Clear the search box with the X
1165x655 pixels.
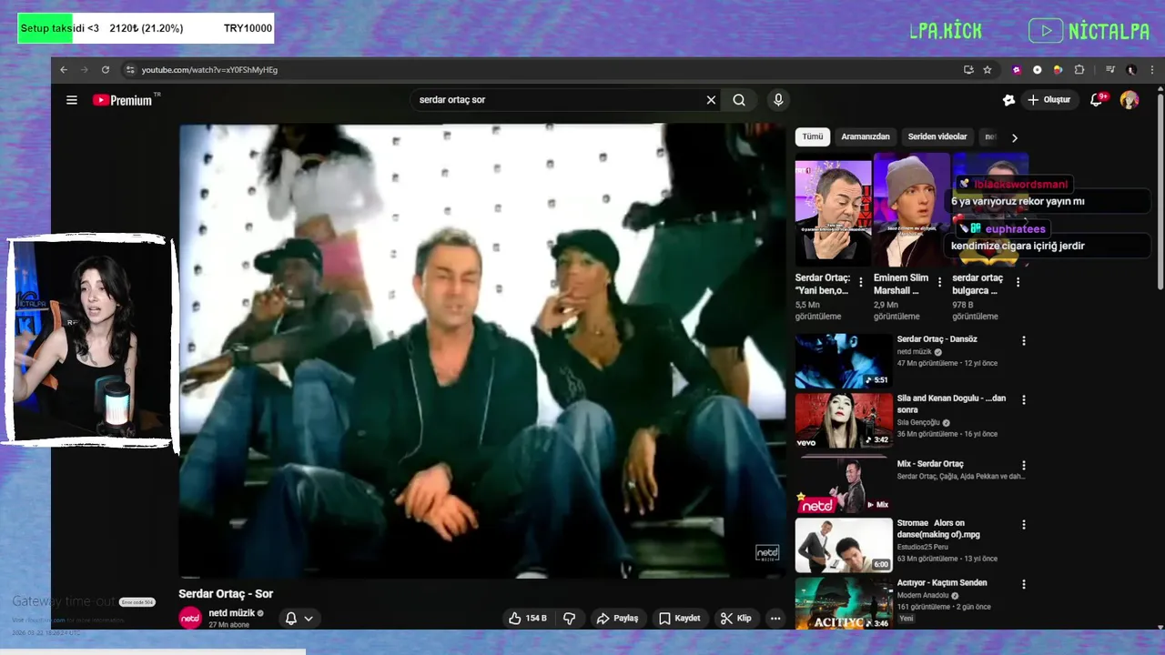(x=711, y=100)
